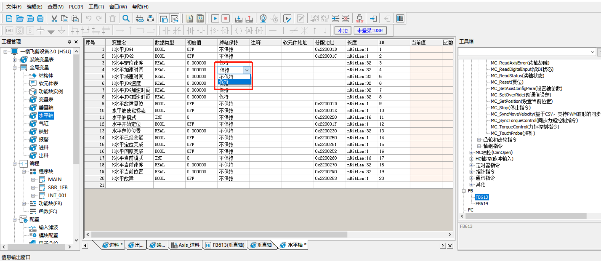Click the window cascade icon
The height and width of the screenshot is (261, 601).
(x=164, y=19)
